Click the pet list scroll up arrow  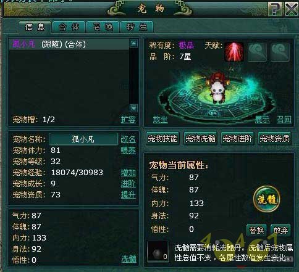(x=134, y=43)
